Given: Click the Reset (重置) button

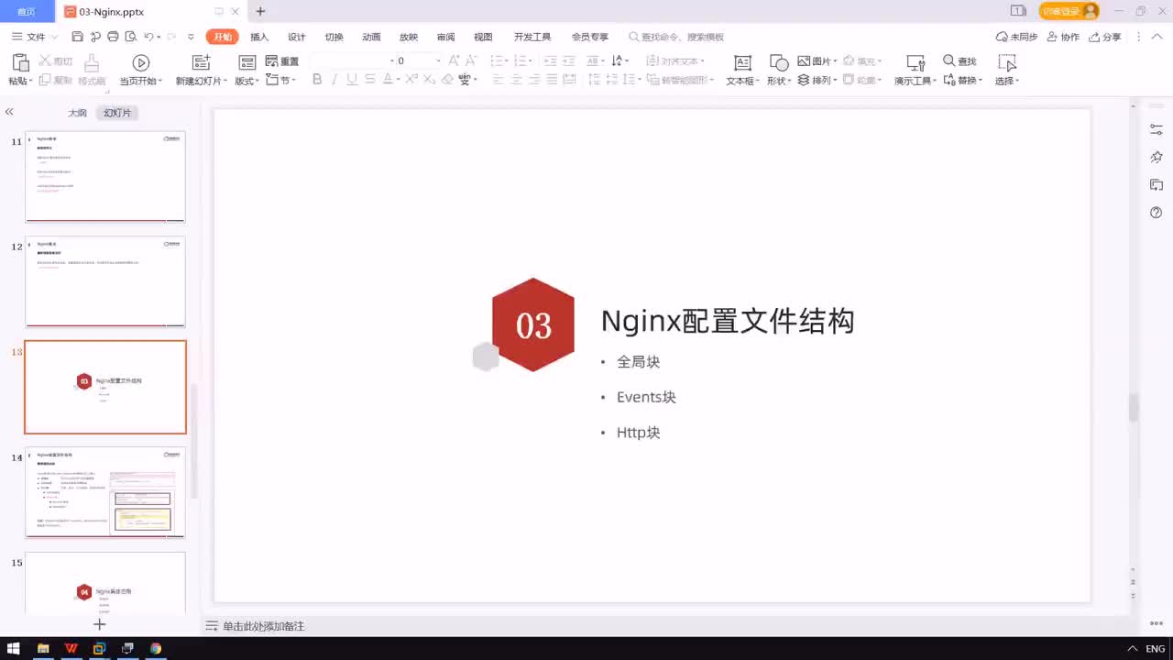Looking at the screenshot, I should (282, 61).
